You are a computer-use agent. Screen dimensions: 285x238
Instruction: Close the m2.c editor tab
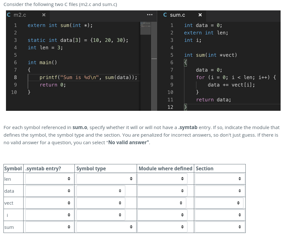[x=44, y=15]
